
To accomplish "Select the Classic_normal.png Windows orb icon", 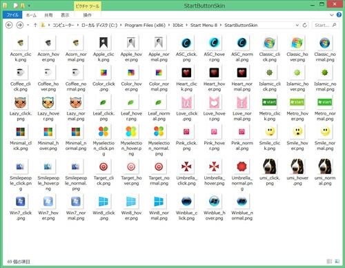I will click(325, 43).
